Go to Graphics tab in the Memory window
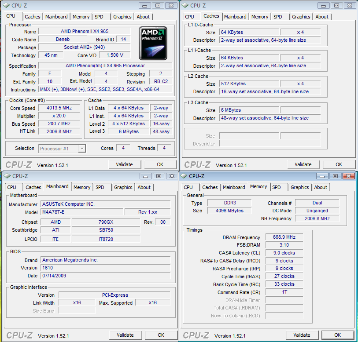The image size is (358, 342). pos(300,187)
